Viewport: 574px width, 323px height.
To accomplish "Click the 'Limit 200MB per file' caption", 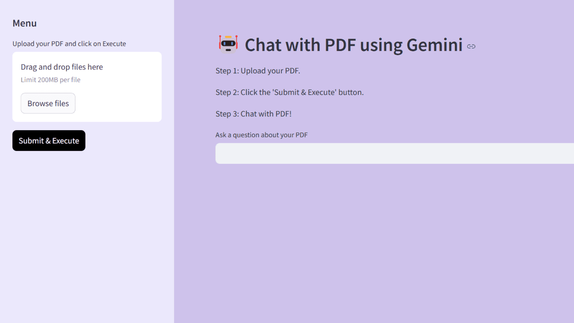I will click(51, 80).
